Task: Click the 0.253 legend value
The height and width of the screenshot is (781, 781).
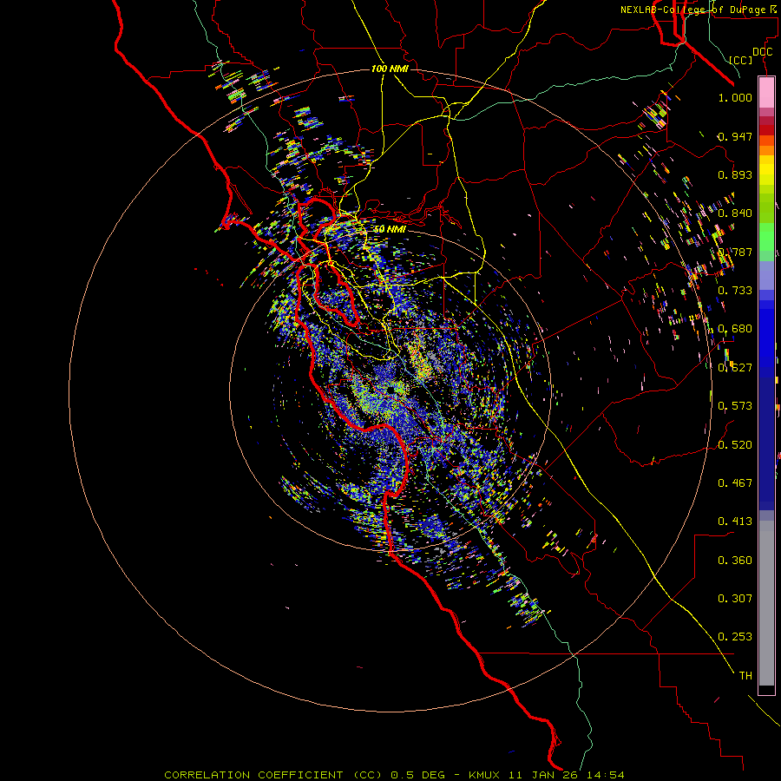Action: [735, 637]
